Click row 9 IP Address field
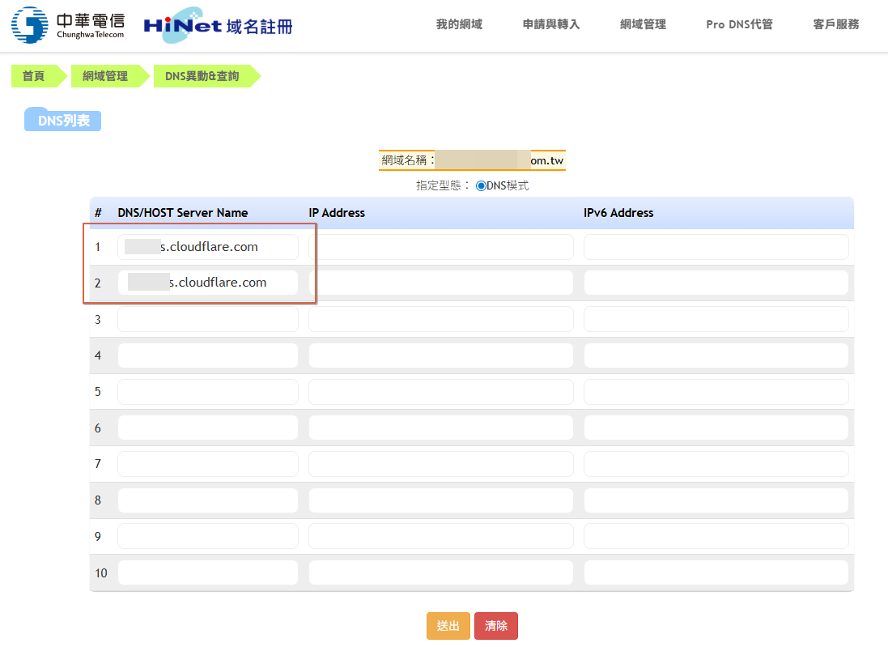Screen dimensions: 888x647 coord(440,536)
